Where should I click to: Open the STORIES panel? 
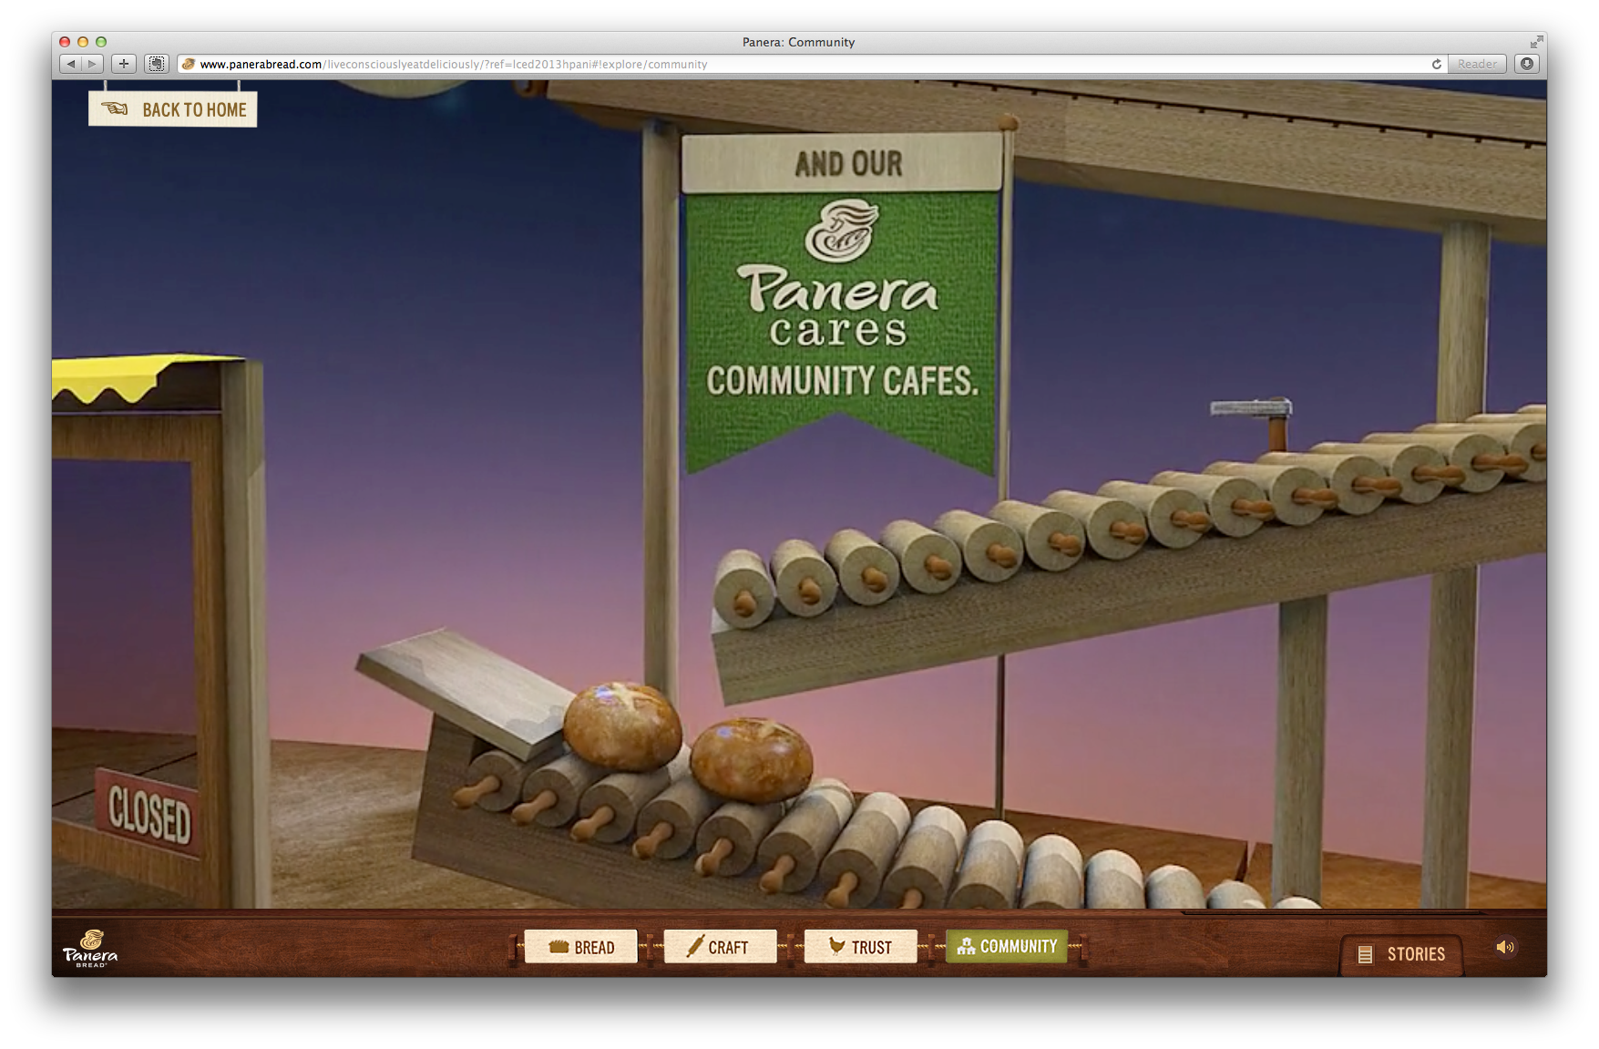[1401, 954]
